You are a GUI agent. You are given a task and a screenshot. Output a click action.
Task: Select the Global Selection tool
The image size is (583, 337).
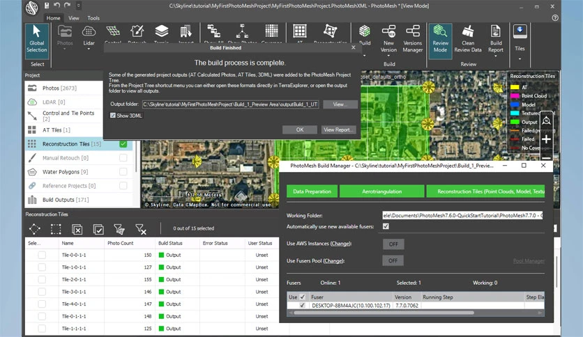click(37, 41)
